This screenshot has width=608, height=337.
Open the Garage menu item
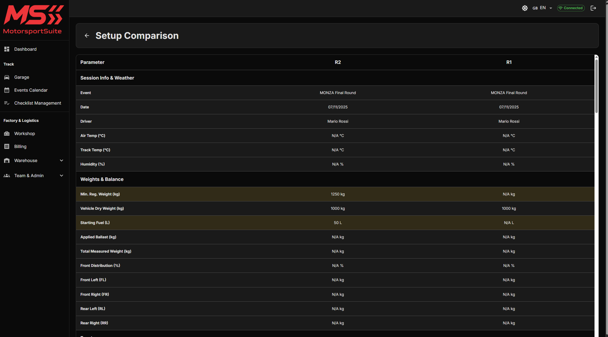pos(22,77)
